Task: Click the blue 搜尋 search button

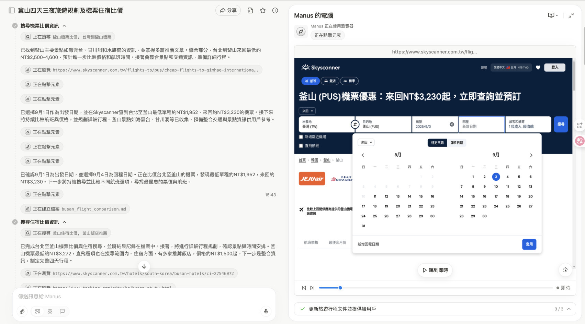Action: (x=561, y=124)
